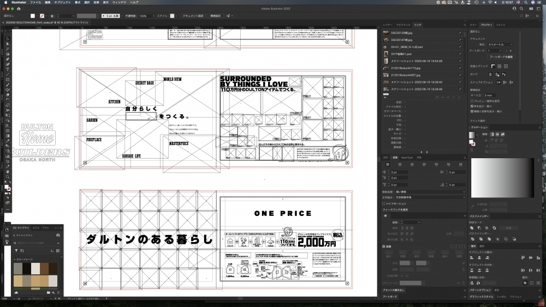Uncheck the 角を拡大・縮小 checkbox
This screenshot has height=307, width=546.
tap(472, 106)
